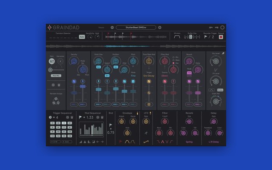Select the bandpass filter type icon
This screenshot has height=170, width=272.
[162, 142]
